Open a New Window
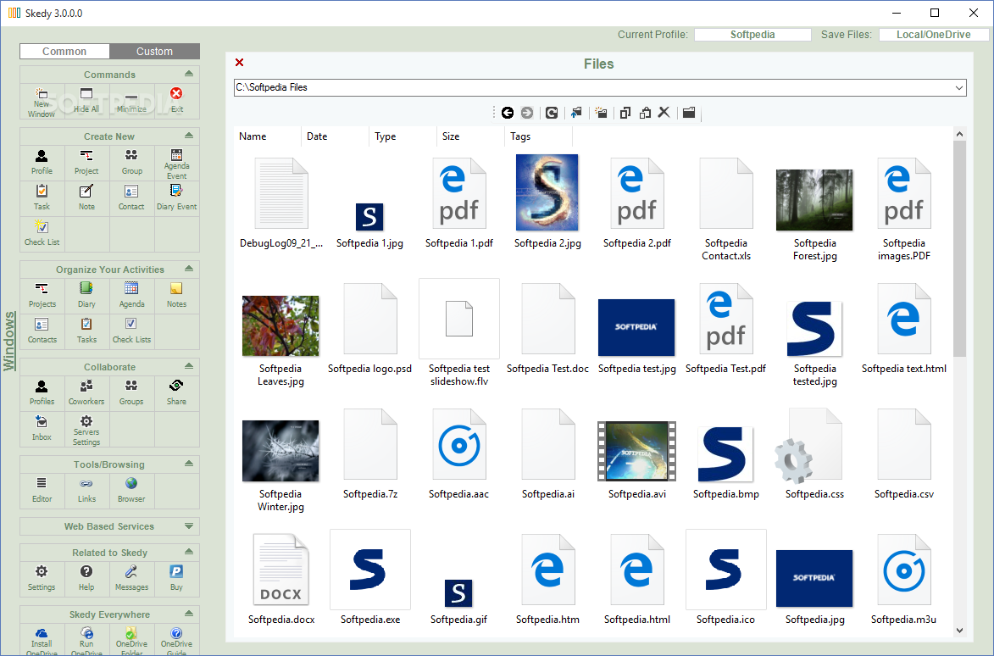This screenshot has height=656, width=994. [x=42, y=102]
